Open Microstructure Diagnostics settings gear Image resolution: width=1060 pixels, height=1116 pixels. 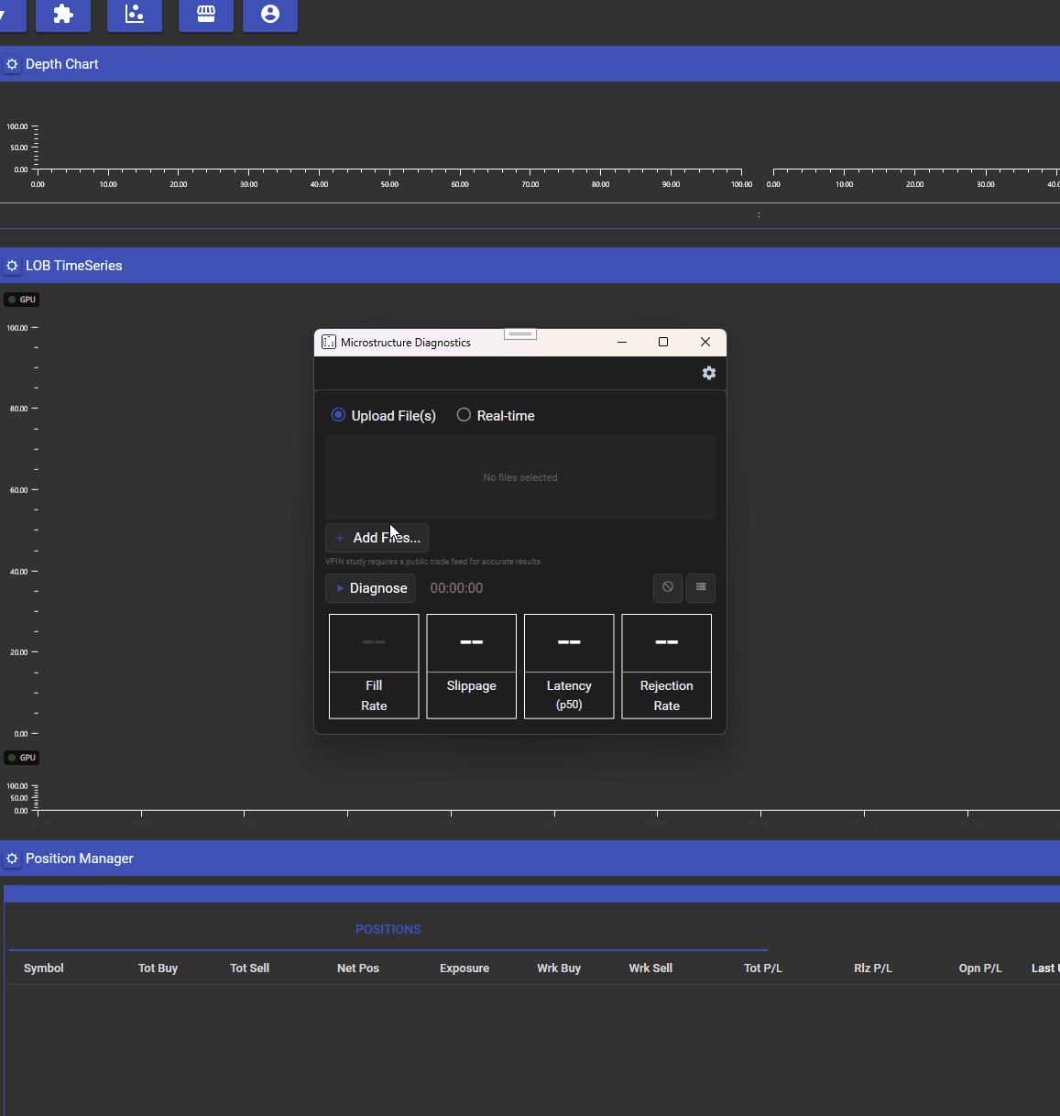pyautogui.click(x=709, y=373)
